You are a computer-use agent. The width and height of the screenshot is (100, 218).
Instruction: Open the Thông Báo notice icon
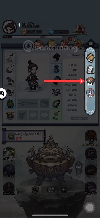point(90,70)
